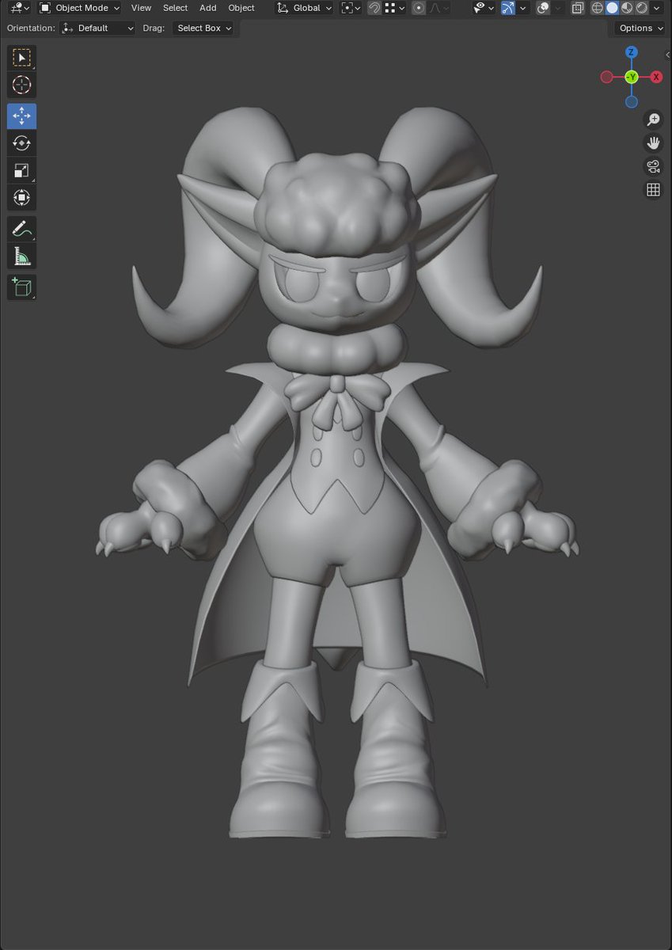Screen dimensions: 672x950
Task: Click the negative X axis gizmo circle
Action: (x=606, y=77)
